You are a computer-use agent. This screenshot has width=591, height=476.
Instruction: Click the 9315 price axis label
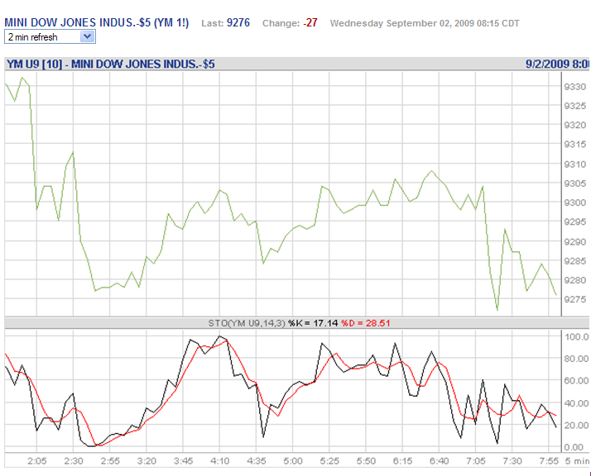[575, 145]
